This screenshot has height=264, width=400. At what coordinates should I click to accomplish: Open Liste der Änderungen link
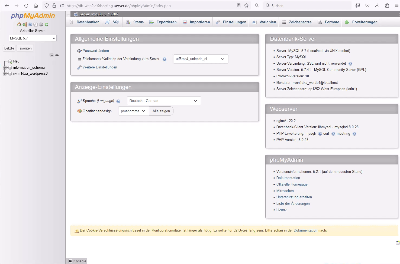[293, 204]
